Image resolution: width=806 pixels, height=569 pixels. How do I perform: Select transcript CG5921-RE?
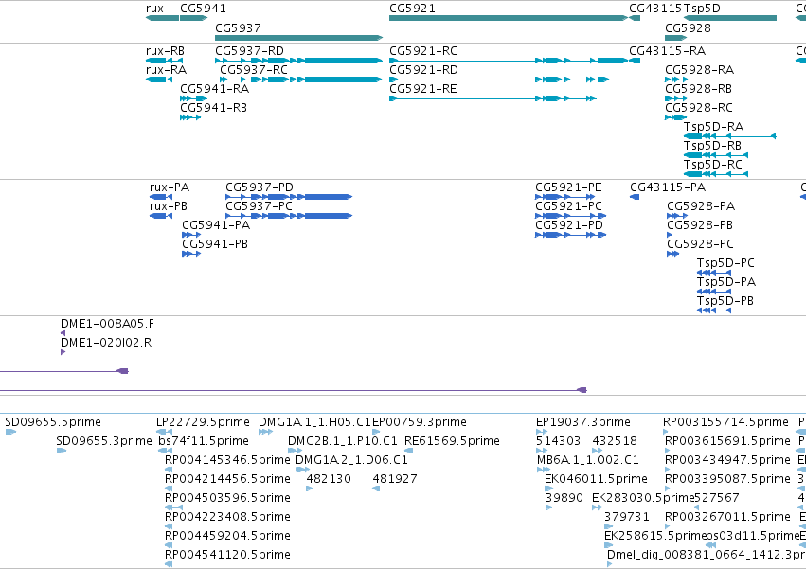(423, 89)
